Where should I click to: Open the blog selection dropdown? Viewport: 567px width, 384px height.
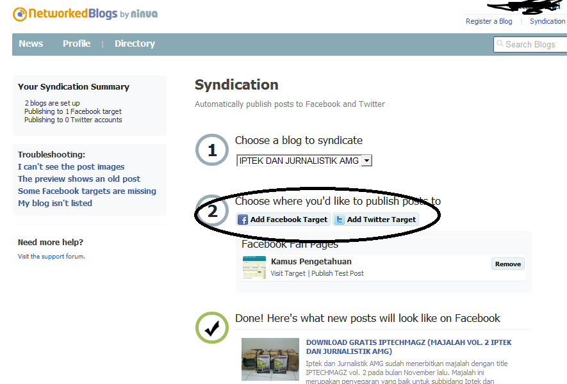click(x=304, y=161)
